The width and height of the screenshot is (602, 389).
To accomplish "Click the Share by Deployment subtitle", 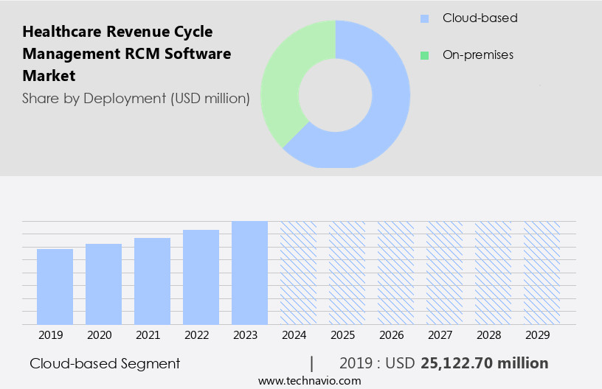I will (x=135, y=98).
